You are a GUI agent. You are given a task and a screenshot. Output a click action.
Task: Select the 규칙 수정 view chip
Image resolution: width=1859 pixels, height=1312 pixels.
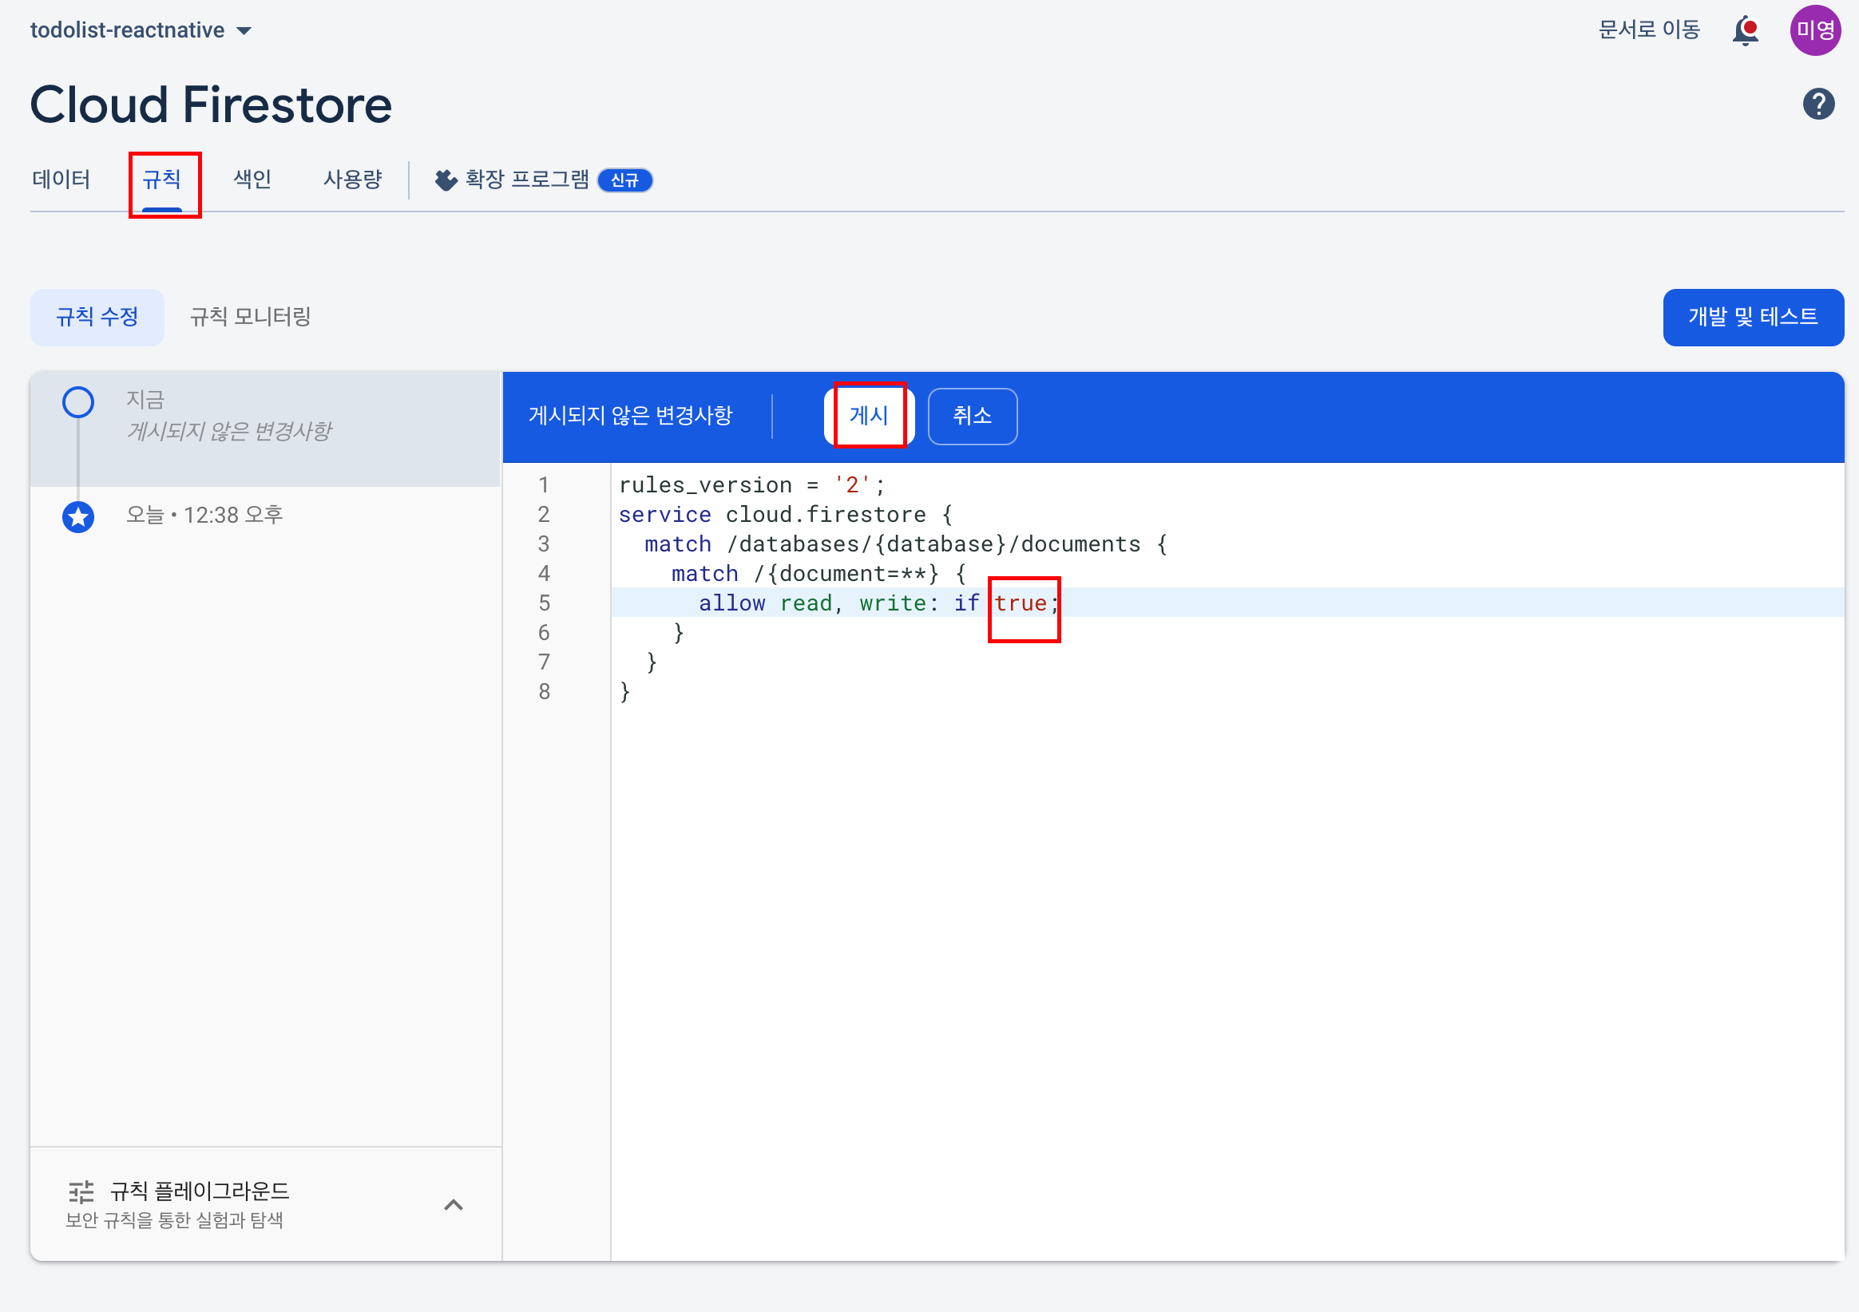(97, 318)
